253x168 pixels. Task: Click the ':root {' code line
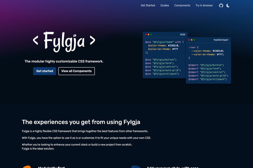coord(194,47)
